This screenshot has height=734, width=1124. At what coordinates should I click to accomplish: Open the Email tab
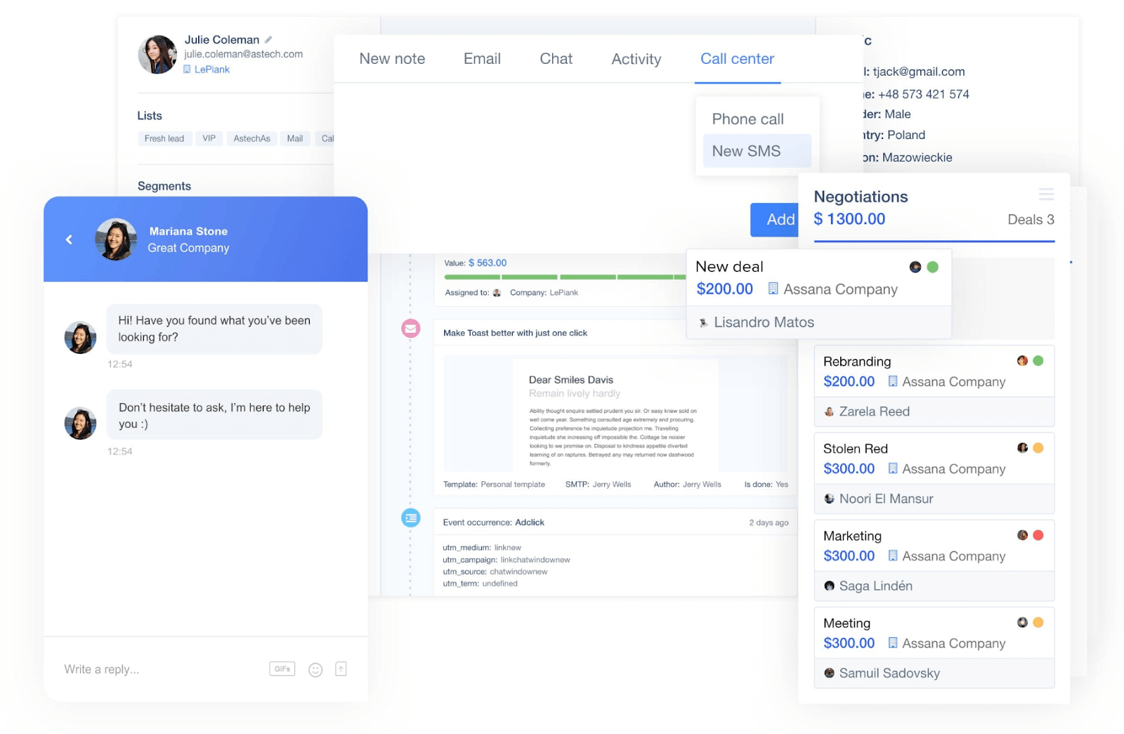[482, 59]
